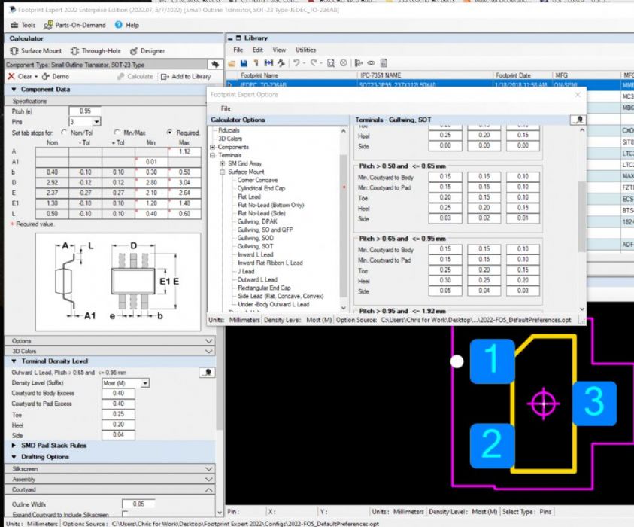This screenshot has width=634, height=527.
Task: Click blue pad 3 in footprint view
Action: pos(594,403)
